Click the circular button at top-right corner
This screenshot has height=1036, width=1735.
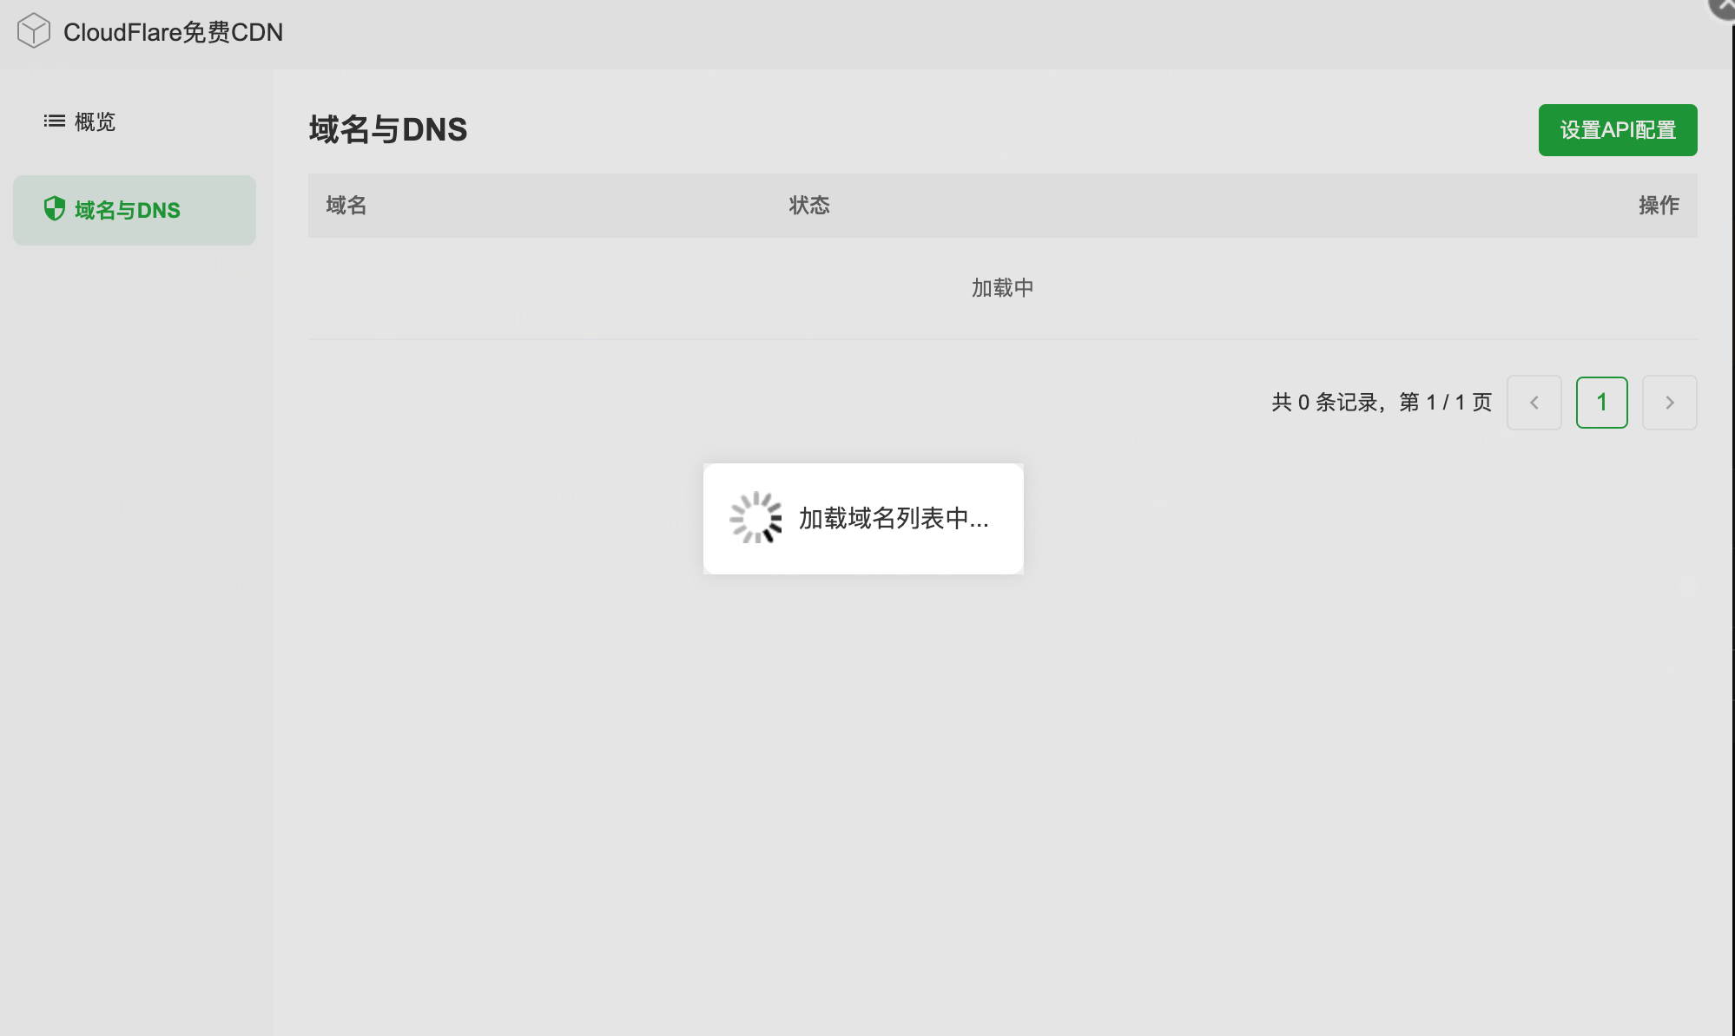pos(1722,7)
